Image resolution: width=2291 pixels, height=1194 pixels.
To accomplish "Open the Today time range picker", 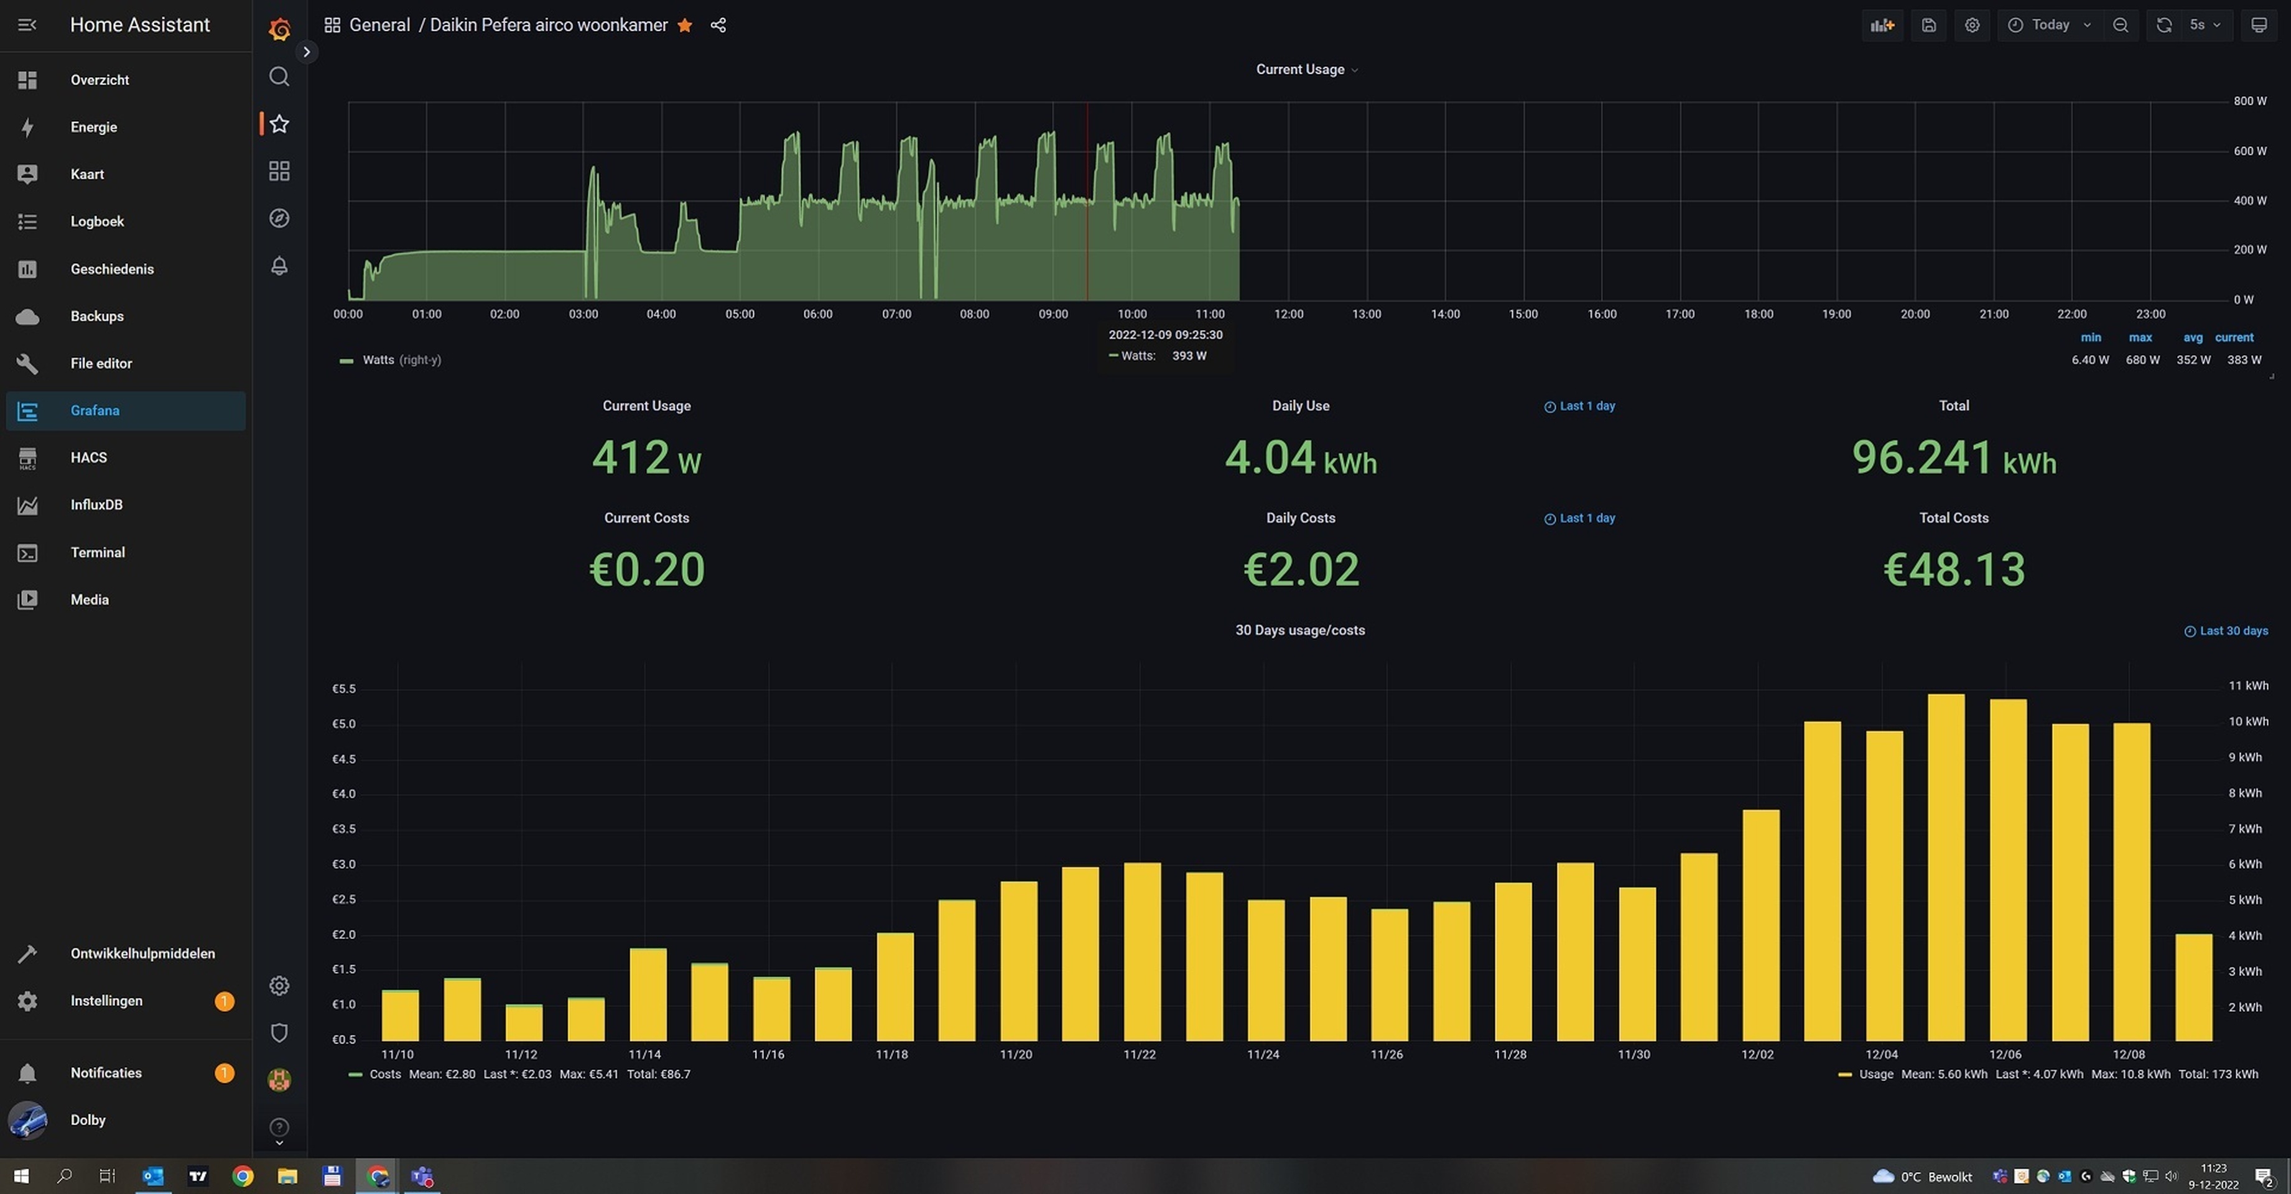I will tap(2049, 25).
